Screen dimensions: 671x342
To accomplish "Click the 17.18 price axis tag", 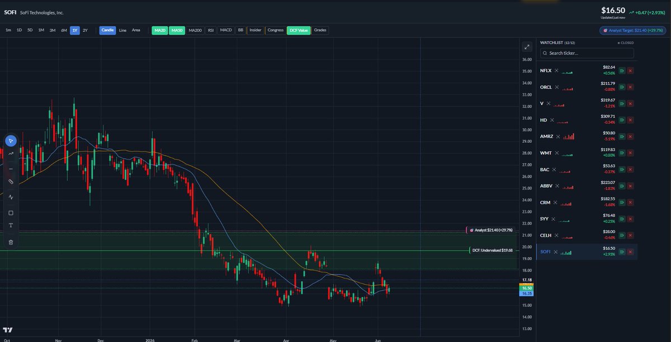I will pos(526,280).
